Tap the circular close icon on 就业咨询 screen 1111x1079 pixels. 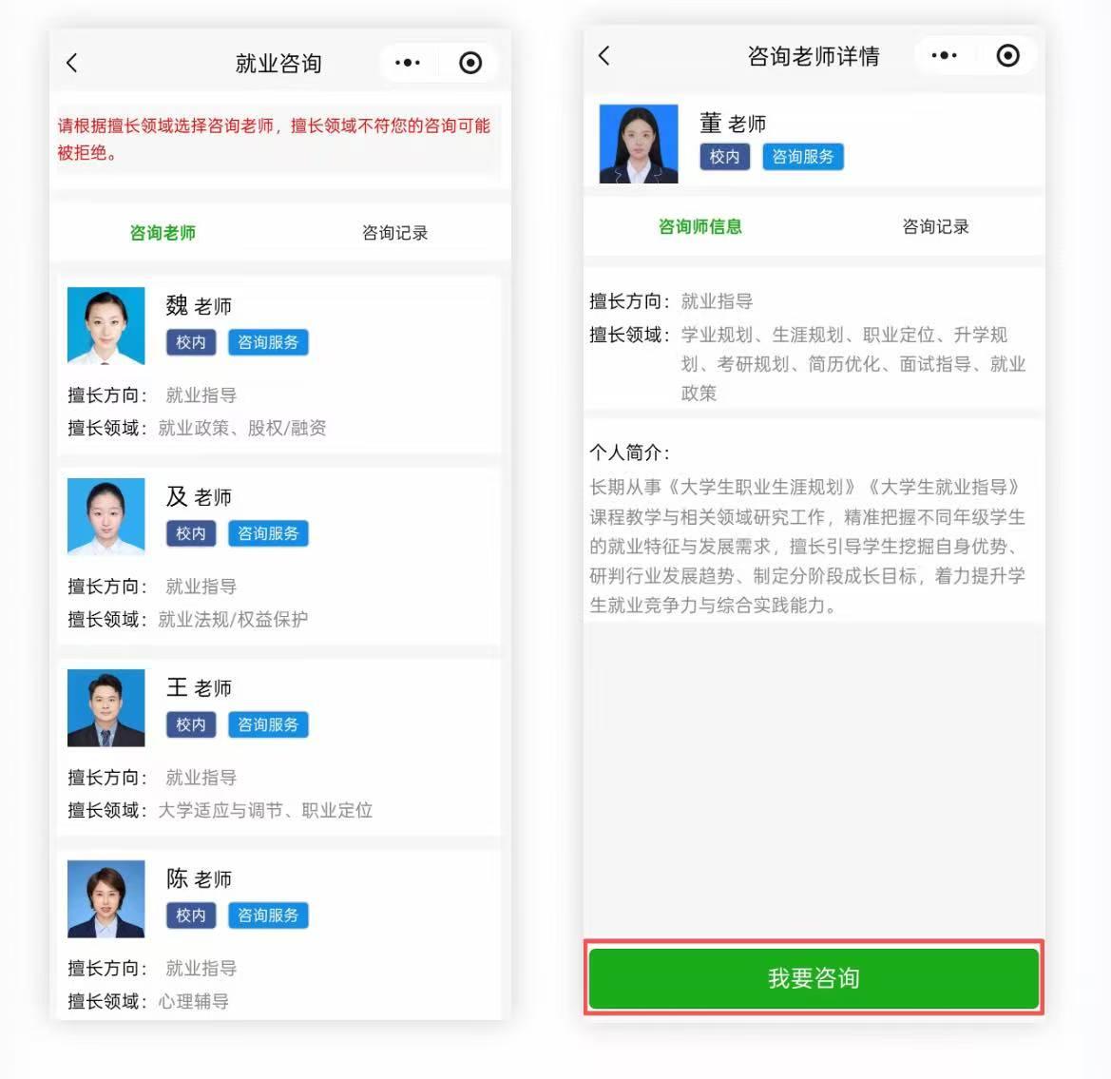click(470, 63)
